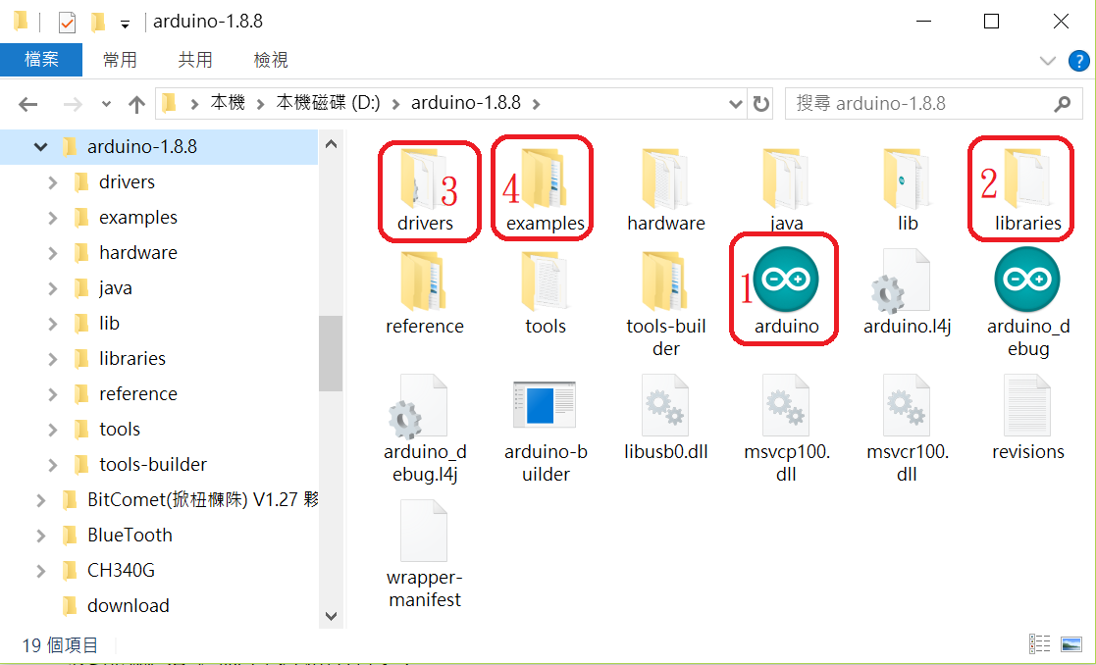Select java folder in navigation tree
1096x665 pixels.
coord(116,288)
